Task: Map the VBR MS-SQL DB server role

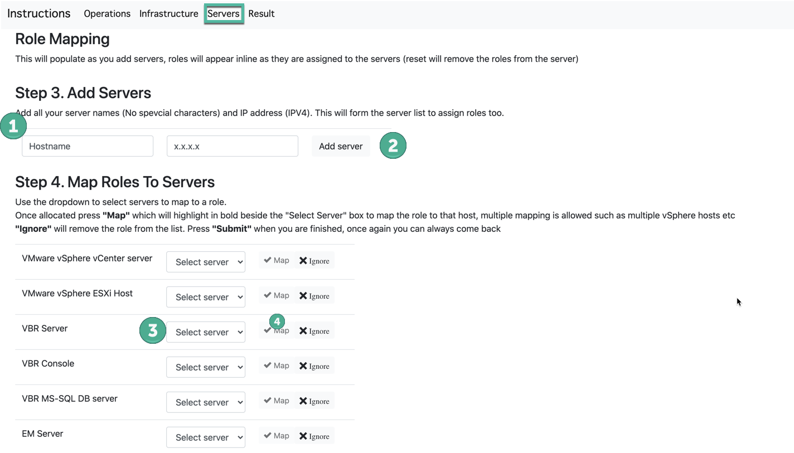Action: coord(277,401)
